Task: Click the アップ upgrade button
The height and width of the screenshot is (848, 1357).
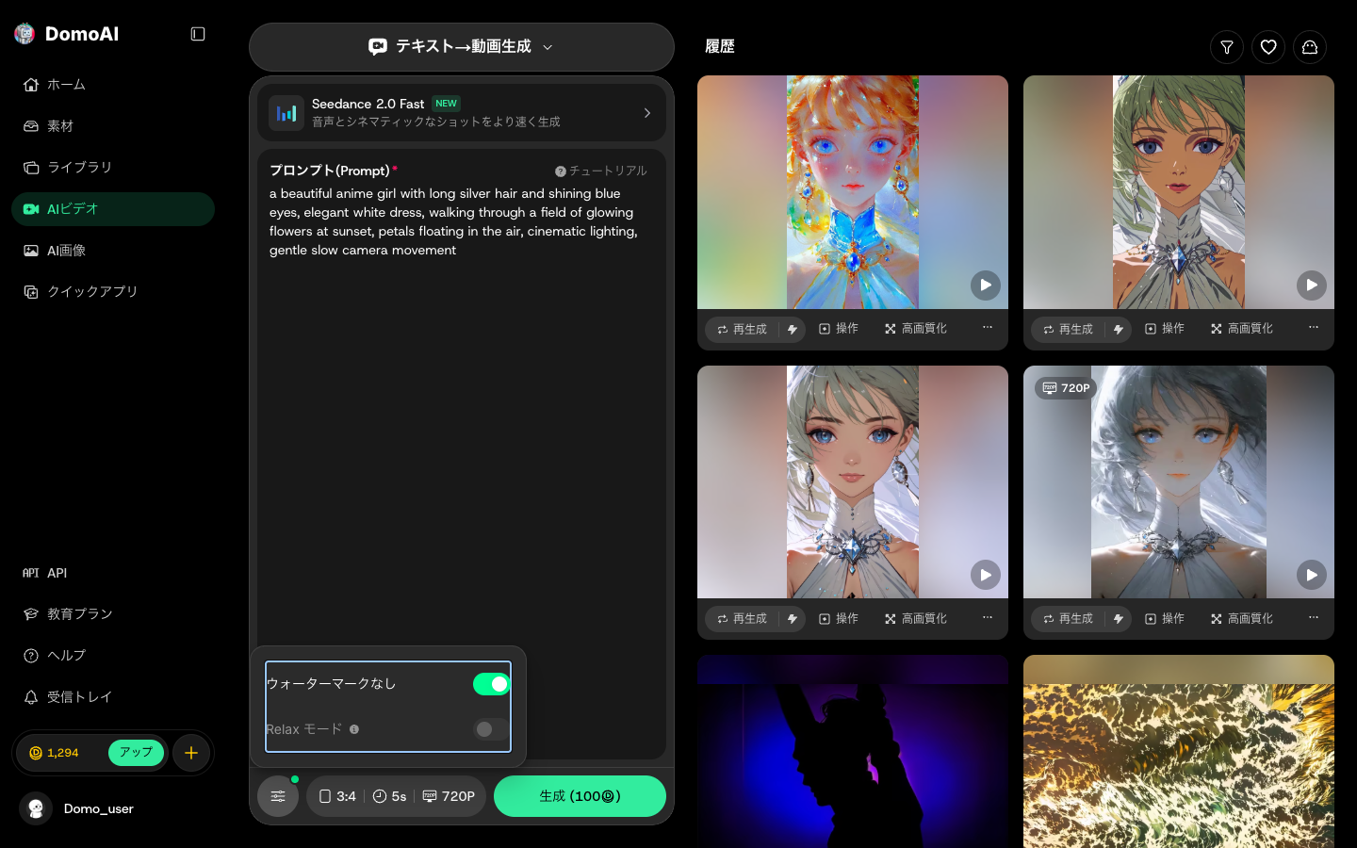Action: point(136,753)
